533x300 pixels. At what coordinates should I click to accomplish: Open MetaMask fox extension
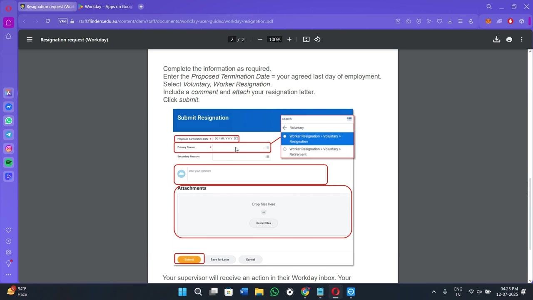488,21
